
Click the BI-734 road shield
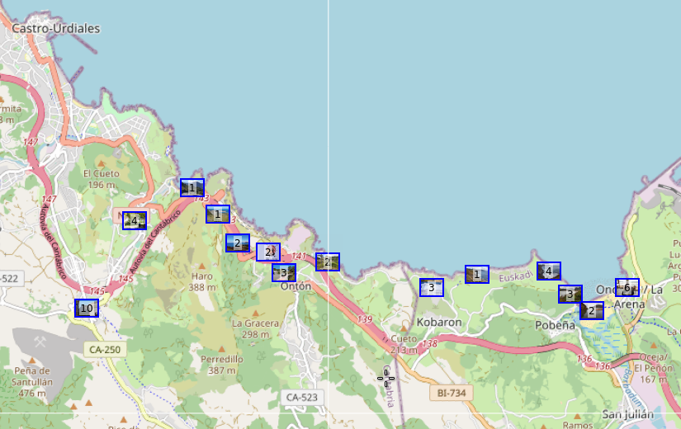tap(452, 394)
